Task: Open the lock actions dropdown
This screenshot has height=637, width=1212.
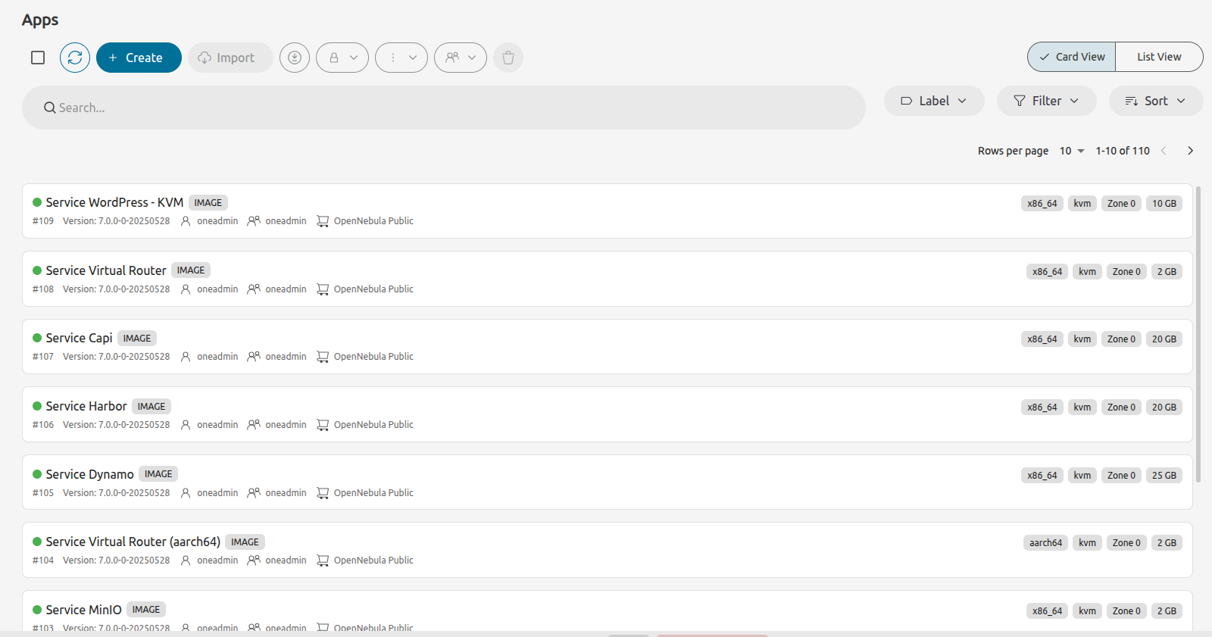Action: 342,58
